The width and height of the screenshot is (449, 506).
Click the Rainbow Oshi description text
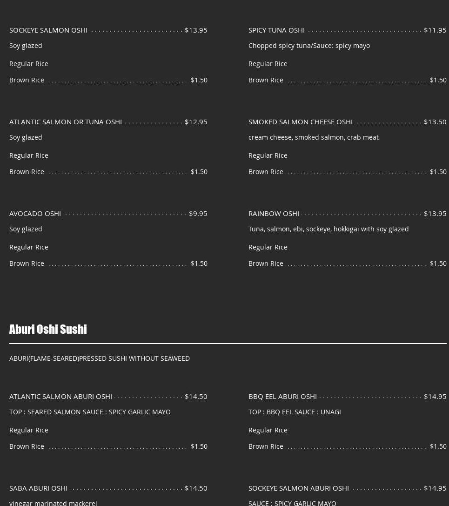[328, 229]
